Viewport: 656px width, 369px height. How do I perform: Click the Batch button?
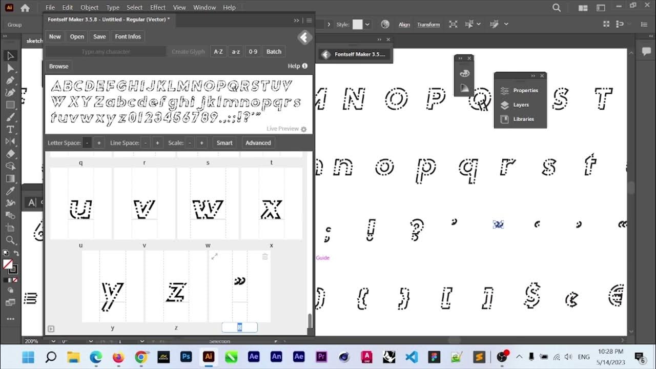click(274, 51)
